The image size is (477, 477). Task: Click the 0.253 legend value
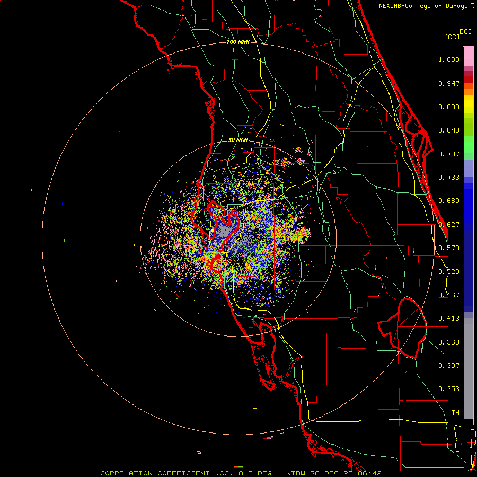[449, 389]
